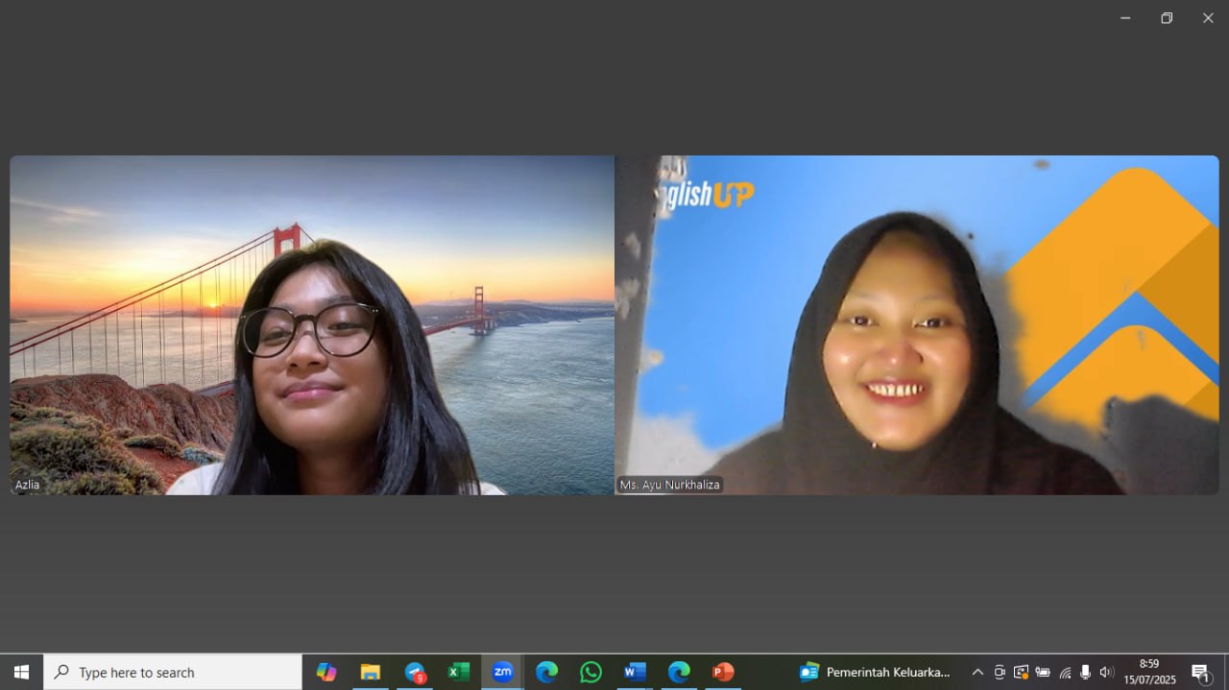The height and width of the screenshot is (690, 1229).
Task: Select Ms. Ayu Nurkhaliza's video tile
Action: click(x=917, y=325)
